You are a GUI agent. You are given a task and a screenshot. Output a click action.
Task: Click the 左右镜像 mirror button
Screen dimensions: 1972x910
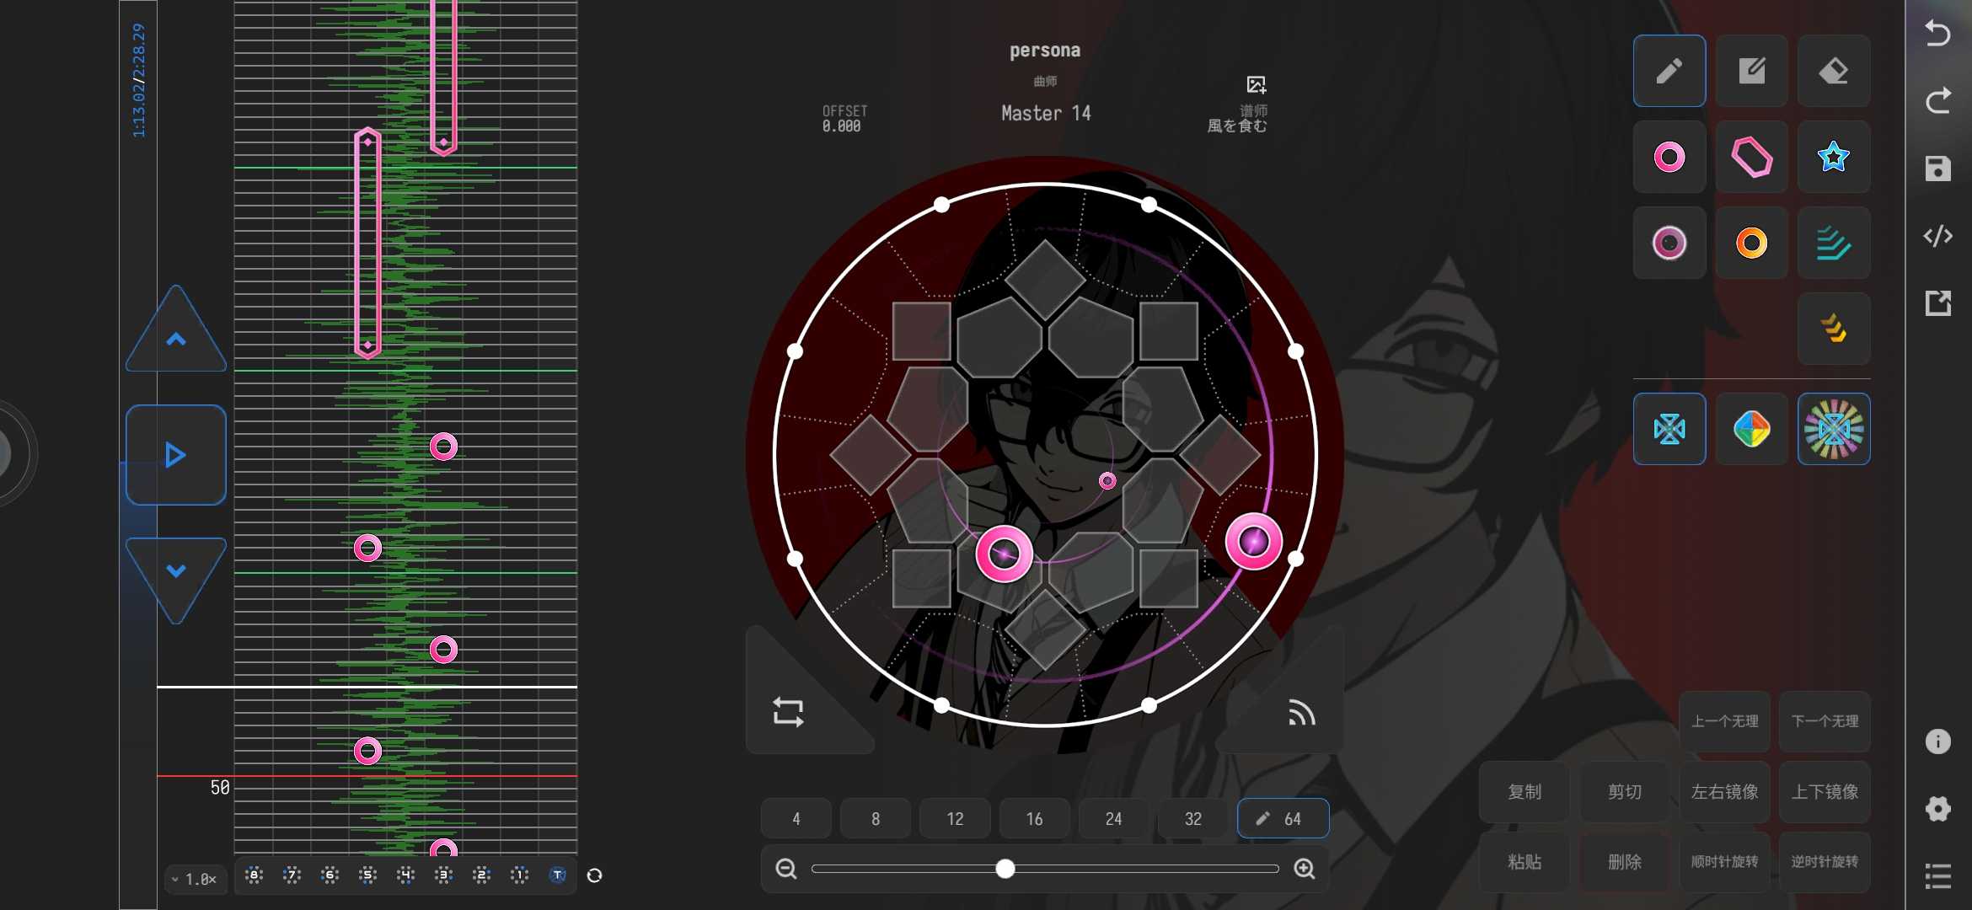[x=1724, y=791]
